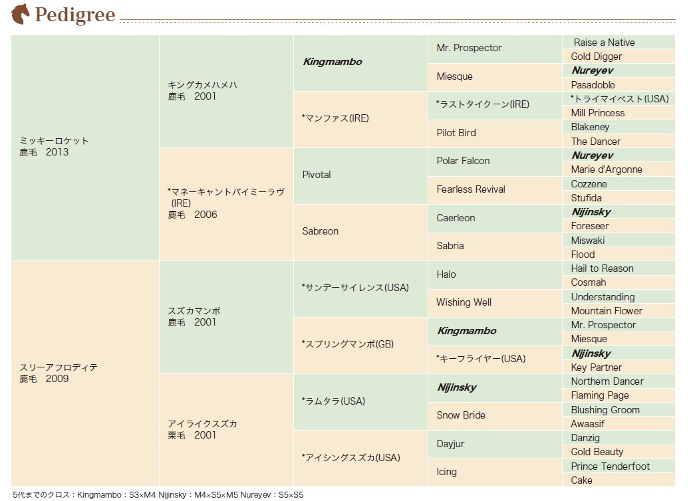Click the Raise a Native cell
The width and height of the screenshot is (691, 501).
pyautogui.click(x=619, y=43)
